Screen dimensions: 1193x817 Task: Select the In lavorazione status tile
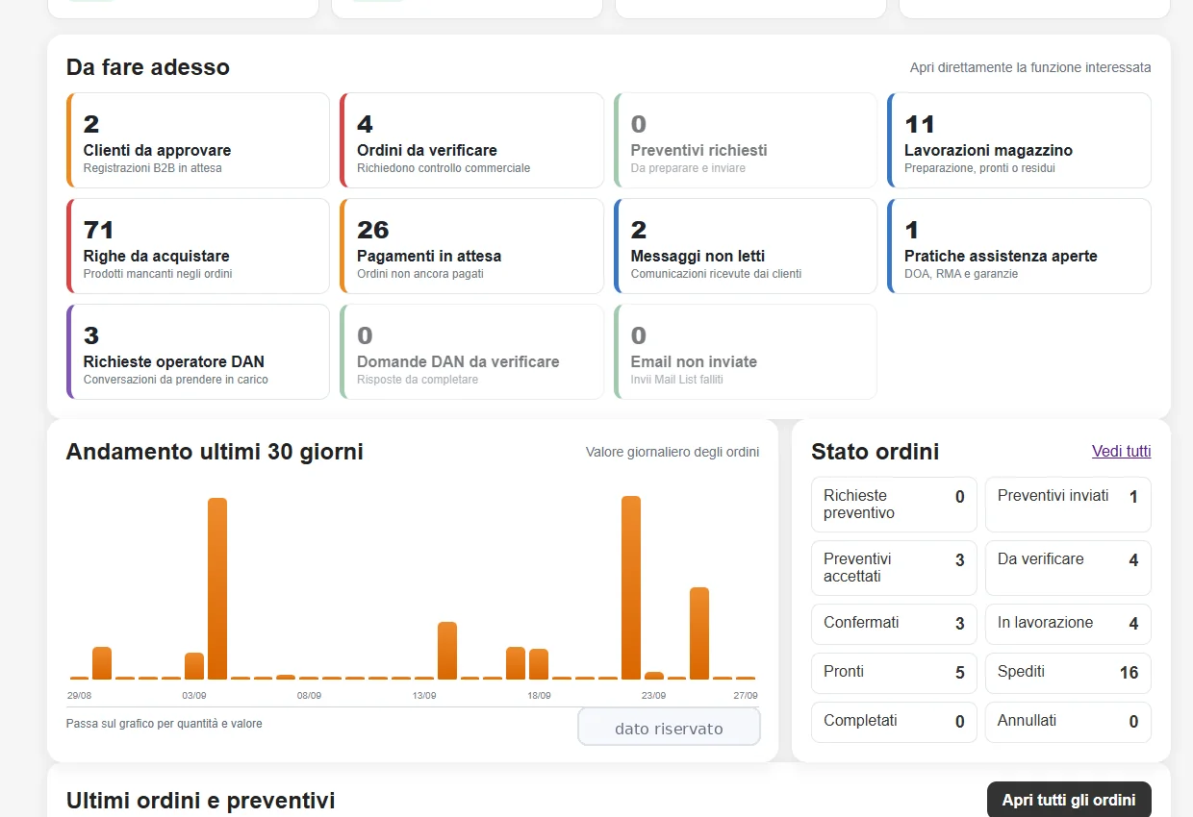point(1068,624)
